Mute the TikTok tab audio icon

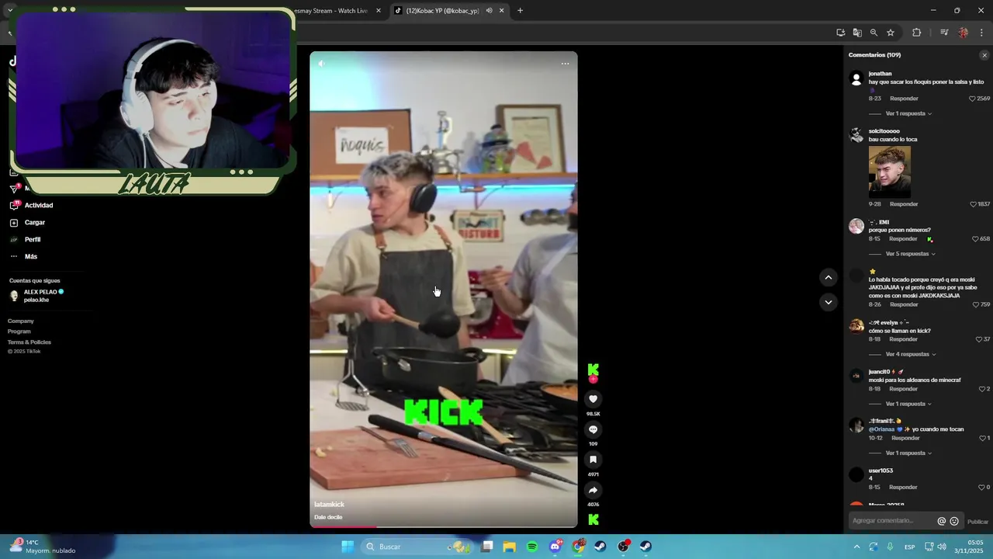tap(489, 11)
